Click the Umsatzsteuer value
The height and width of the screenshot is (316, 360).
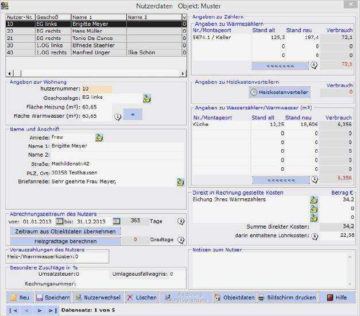pos(78,274)
